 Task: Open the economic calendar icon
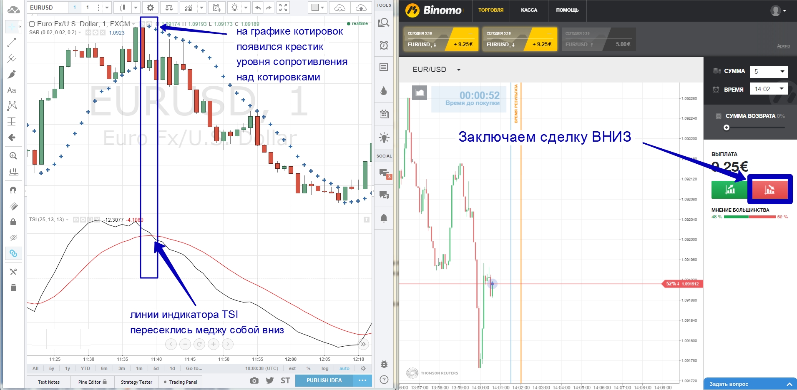click(x=384, y=114)
